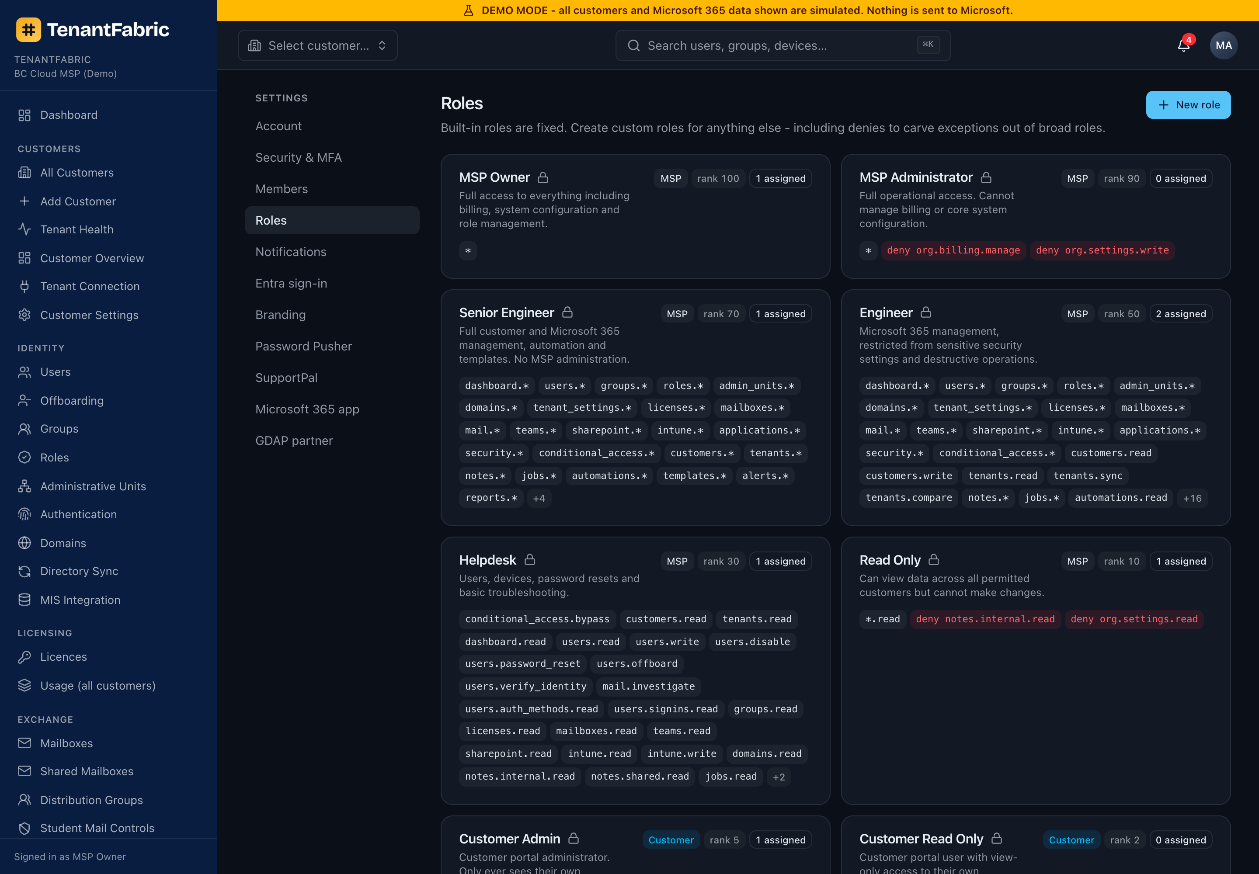Open Distribution Groups page
The height and width of the screenshot is (874, 1259).
[x=91, y=800]
